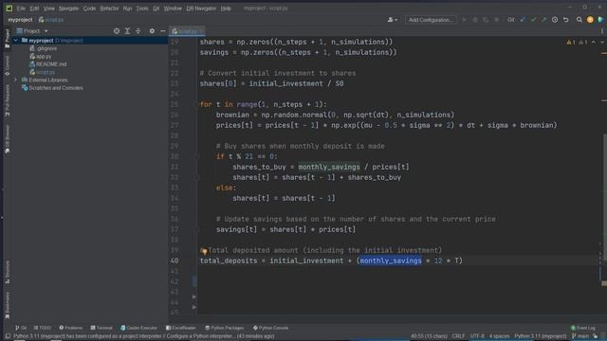The image size is (607, 341).
Task: Open the Edit menu
Action: [x=34, y=9]
